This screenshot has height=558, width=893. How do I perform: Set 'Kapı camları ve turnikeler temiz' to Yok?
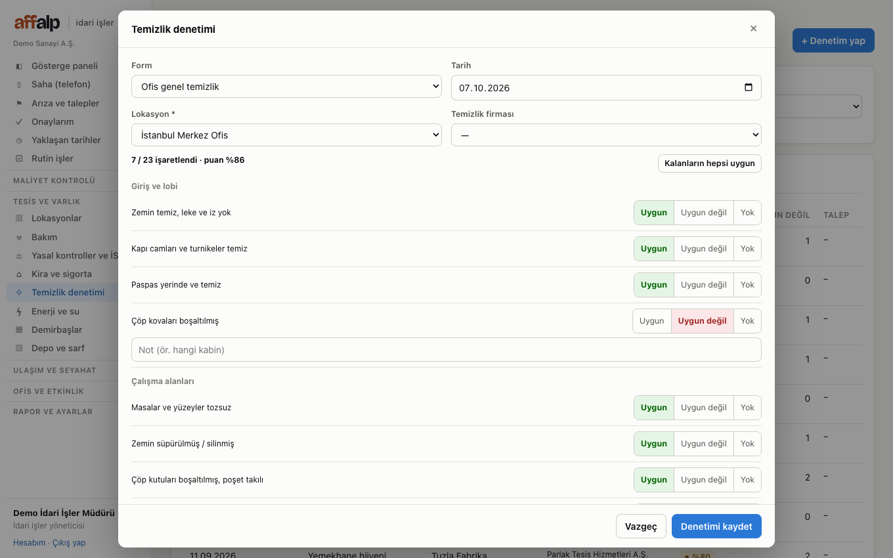point(747,249)
